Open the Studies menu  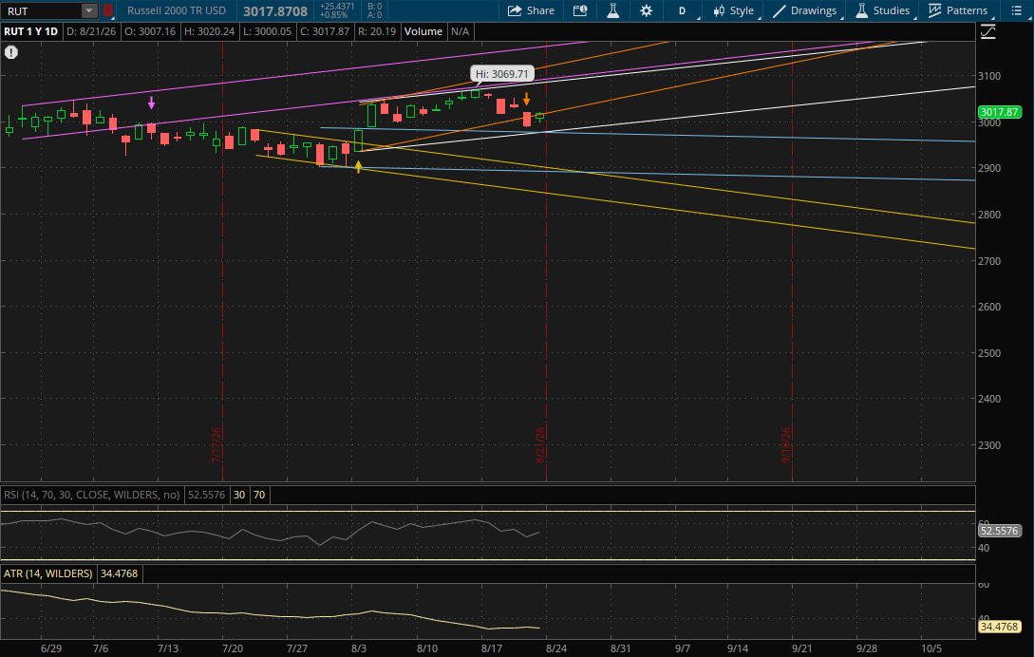883,10
